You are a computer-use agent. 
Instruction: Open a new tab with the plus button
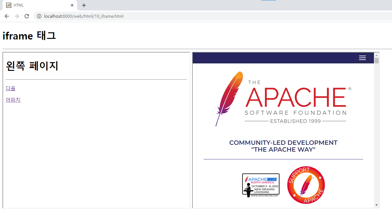tap(84, 5)
